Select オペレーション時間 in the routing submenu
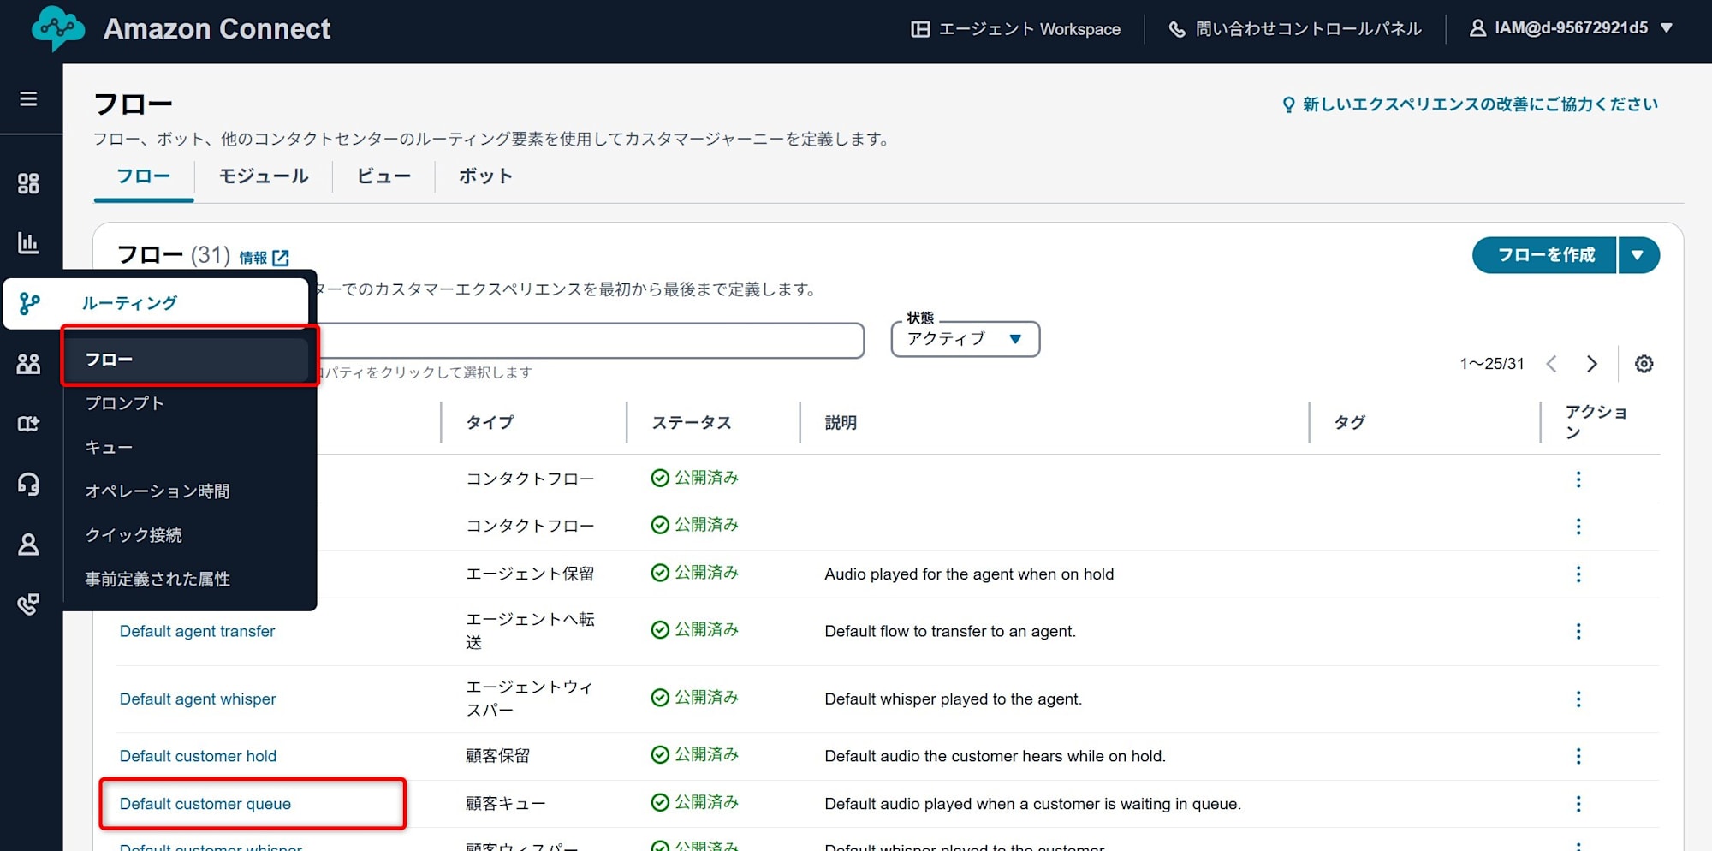This screenshot has height=851, width=1712. coord(158,491)
